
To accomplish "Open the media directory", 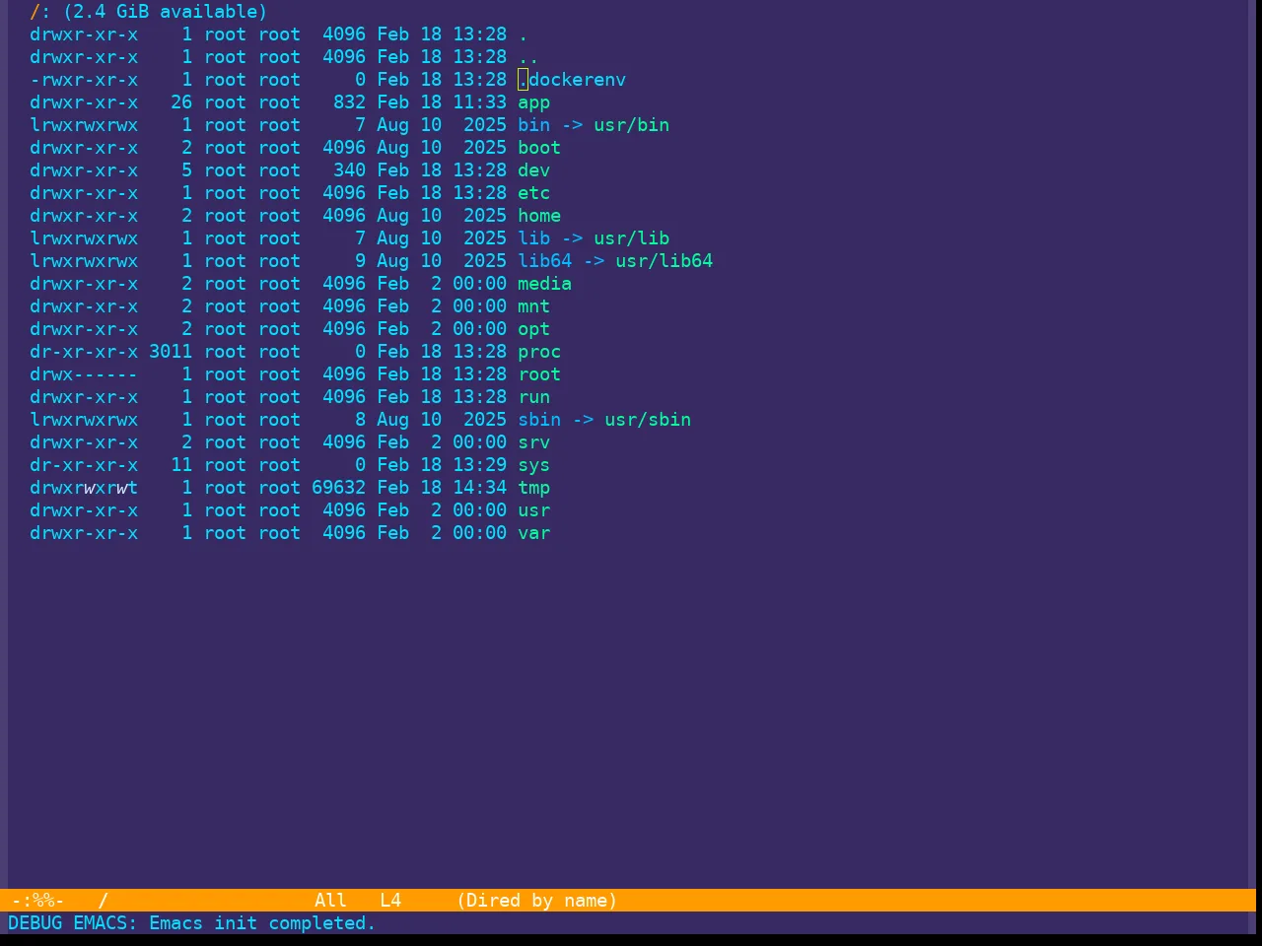I will [545, 284].
